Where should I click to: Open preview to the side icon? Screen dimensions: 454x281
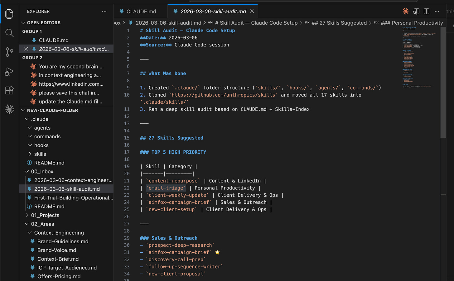[416, 11]
